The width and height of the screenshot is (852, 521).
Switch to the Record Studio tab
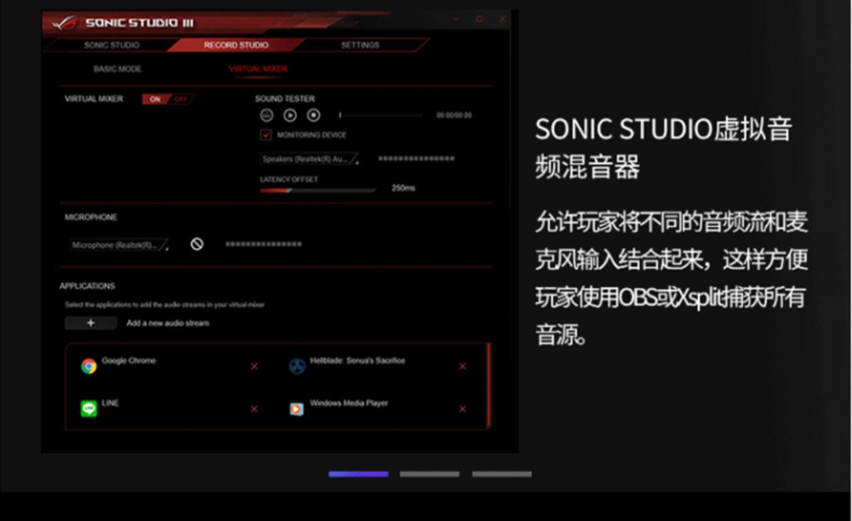point(236,45)
